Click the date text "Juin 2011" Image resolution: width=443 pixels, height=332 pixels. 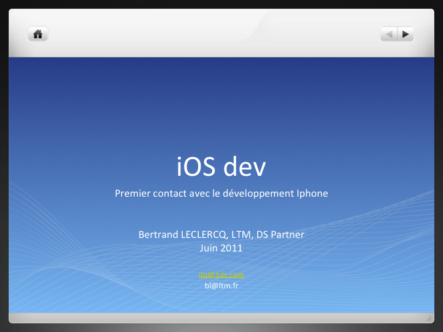pos(221,248)
